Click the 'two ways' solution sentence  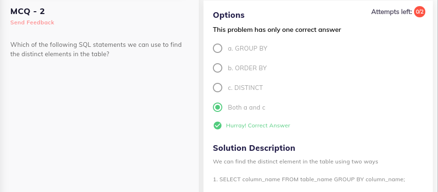click(295, 162)
